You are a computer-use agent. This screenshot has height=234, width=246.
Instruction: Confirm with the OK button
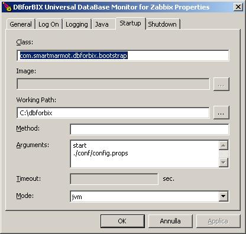click(x=122, y=221)
